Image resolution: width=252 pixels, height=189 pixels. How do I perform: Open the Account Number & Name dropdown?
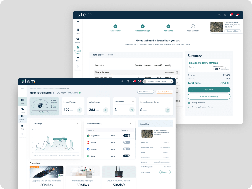[x=158, y=82]
